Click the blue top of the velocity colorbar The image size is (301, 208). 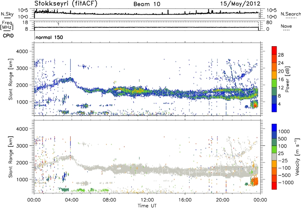[x=274, y=128]
